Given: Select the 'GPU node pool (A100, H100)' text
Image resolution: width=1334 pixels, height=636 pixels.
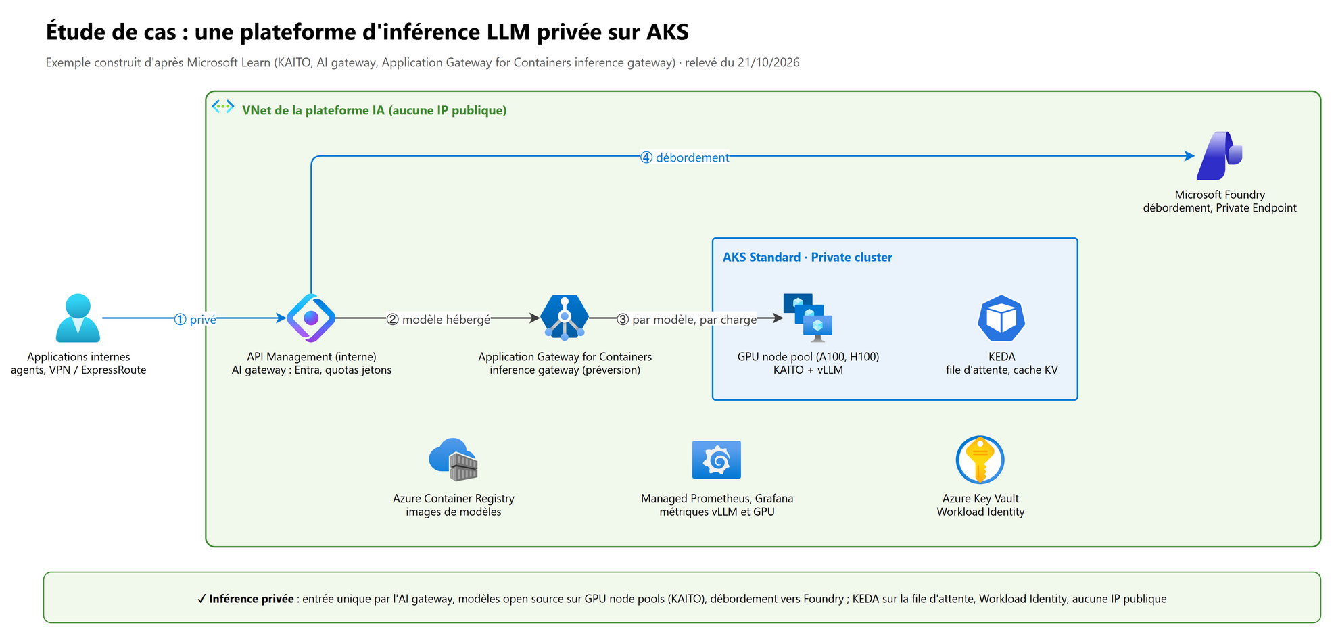Looking at the screenshot, I should tap(809, 357).
